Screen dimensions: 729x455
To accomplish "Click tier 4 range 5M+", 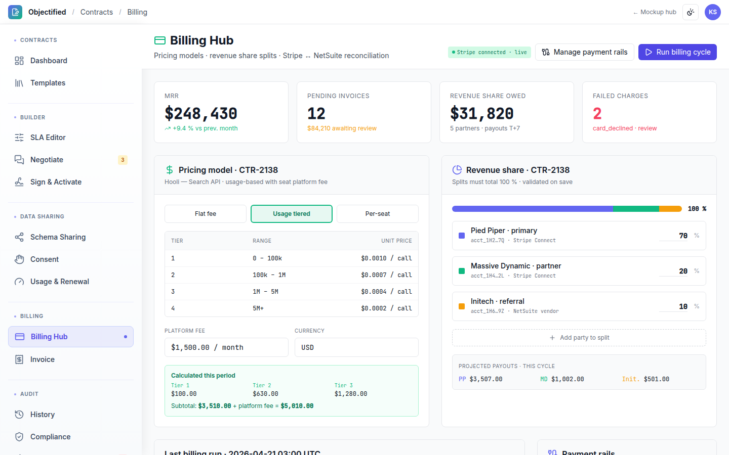I will 258,308.
